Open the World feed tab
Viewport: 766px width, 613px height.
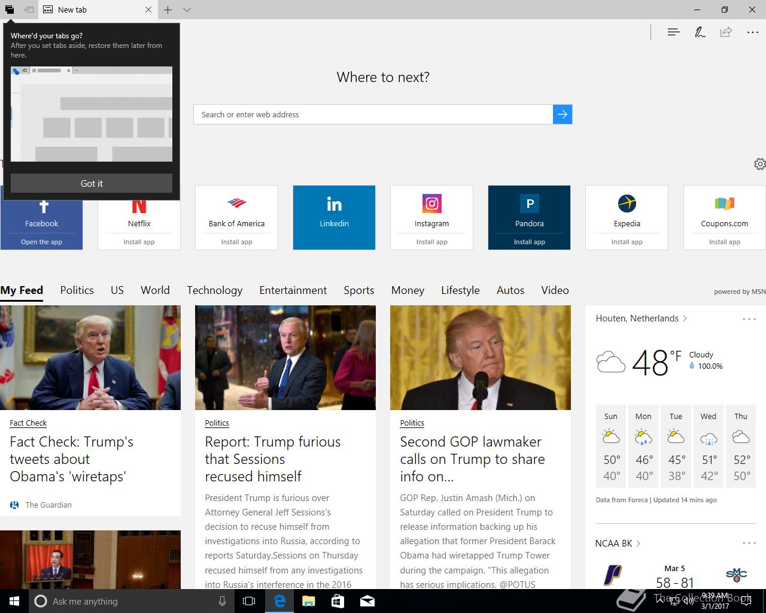[x=155, y=290]
